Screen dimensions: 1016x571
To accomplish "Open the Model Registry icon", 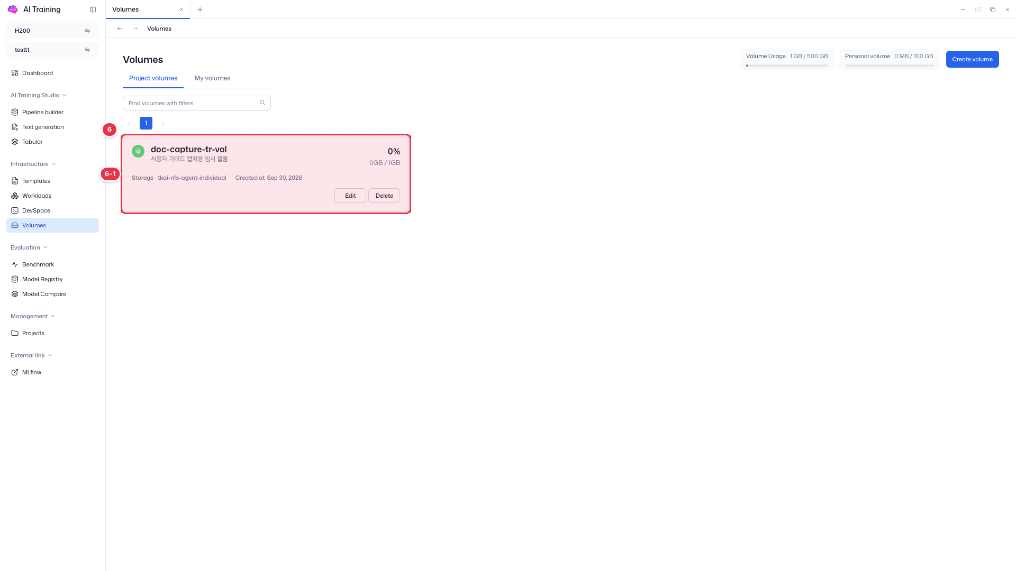I will coord(15,279).
